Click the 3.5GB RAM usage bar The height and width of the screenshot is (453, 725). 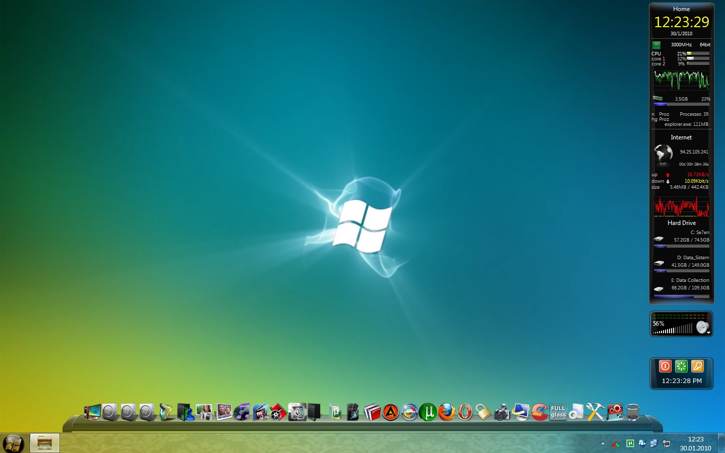(682, 104)
